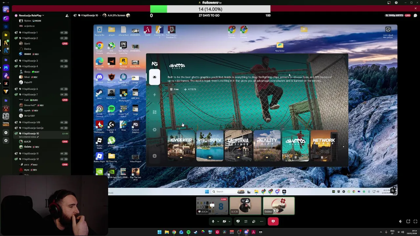
Task: Click the screen share button
Action: 238,222
